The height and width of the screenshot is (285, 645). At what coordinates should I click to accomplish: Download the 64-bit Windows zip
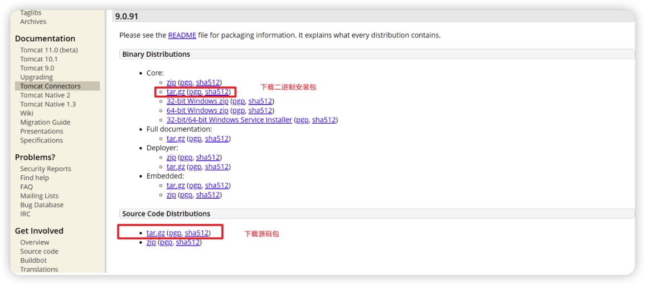tap(197, 110)
